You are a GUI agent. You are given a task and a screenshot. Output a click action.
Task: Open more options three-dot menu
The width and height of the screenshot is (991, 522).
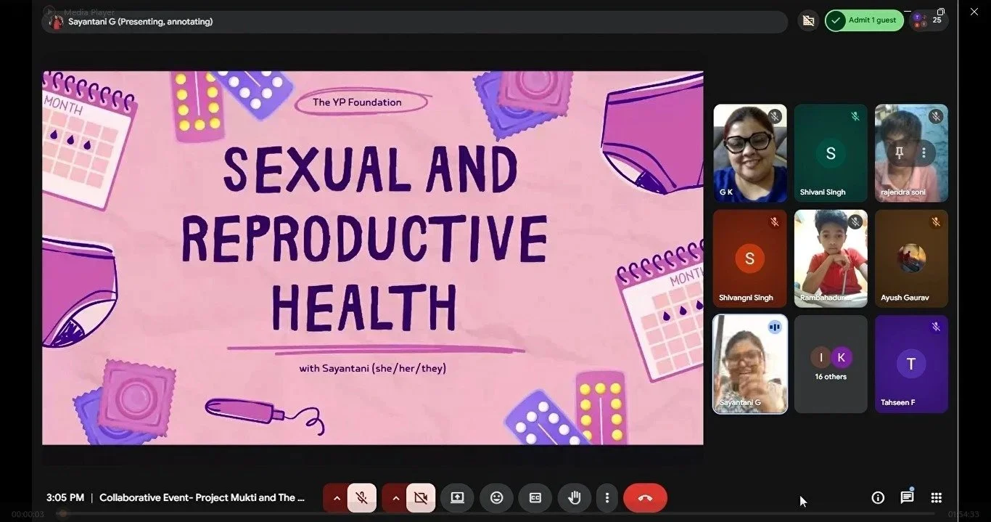[x=606, y=498]
